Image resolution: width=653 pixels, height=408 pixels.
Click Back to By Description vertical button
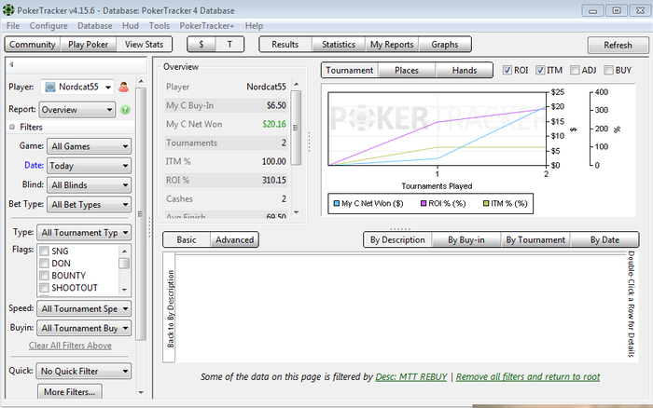coord(170,307)
